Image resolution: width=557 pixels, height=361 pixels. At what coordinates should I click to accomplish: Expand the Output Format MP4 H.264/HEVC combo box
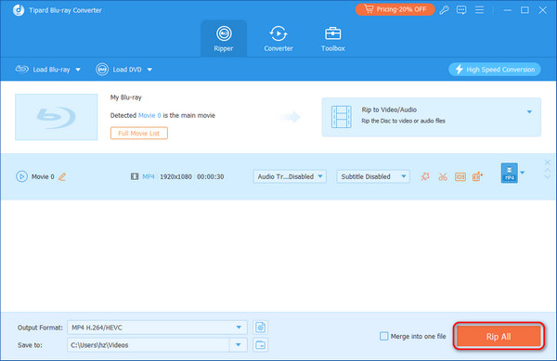click(x=157, y=328)
